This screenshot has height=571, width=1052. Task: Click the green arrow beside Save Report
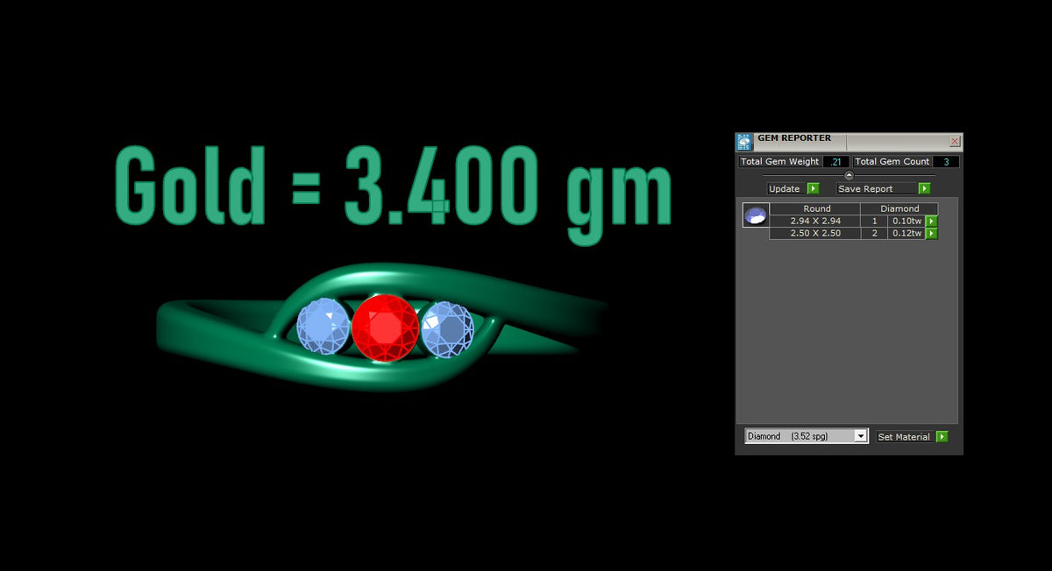(x=924, y=188)
